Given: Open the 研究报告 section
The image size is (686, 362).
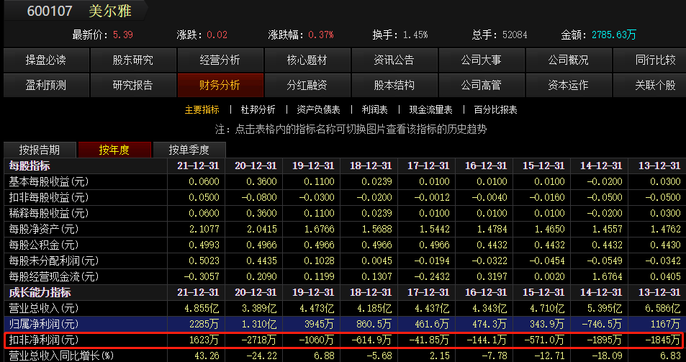Looking at the screenshot, I should (x=133, y=85).
